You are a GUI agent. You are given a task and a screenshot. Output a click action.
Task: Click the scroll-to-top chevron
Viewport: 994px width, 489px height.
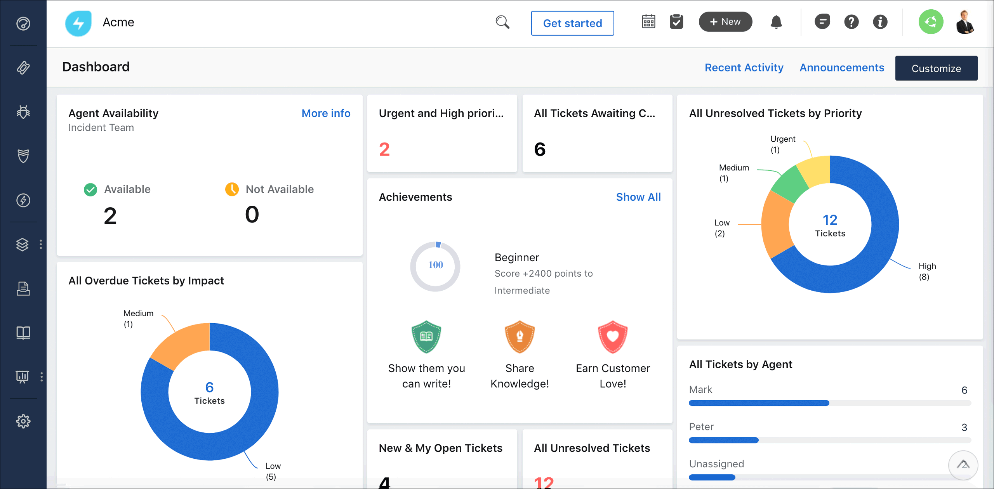tap(963, 465)
